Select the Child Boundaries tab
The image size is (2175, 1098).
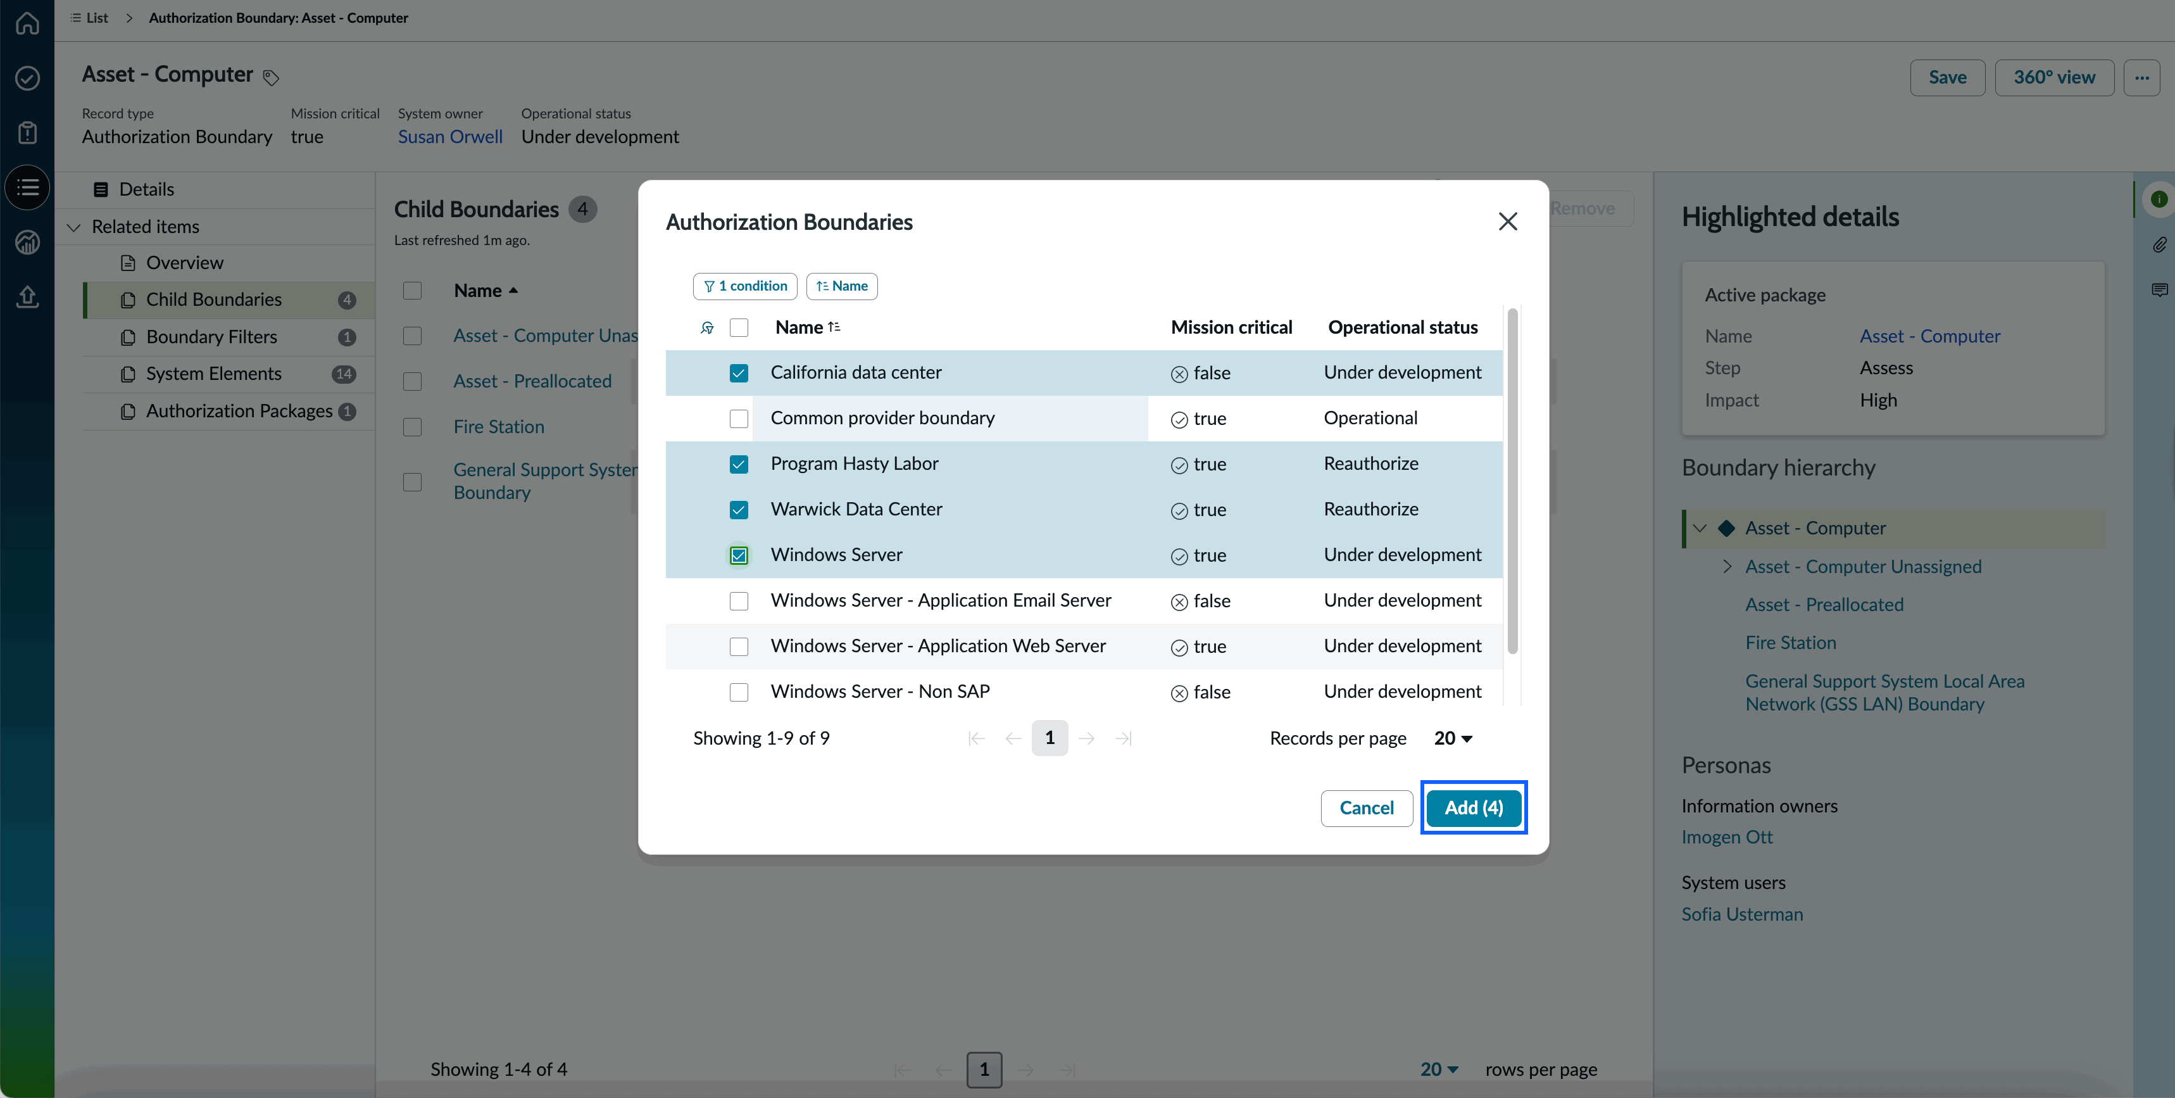[x=230, y=300]
